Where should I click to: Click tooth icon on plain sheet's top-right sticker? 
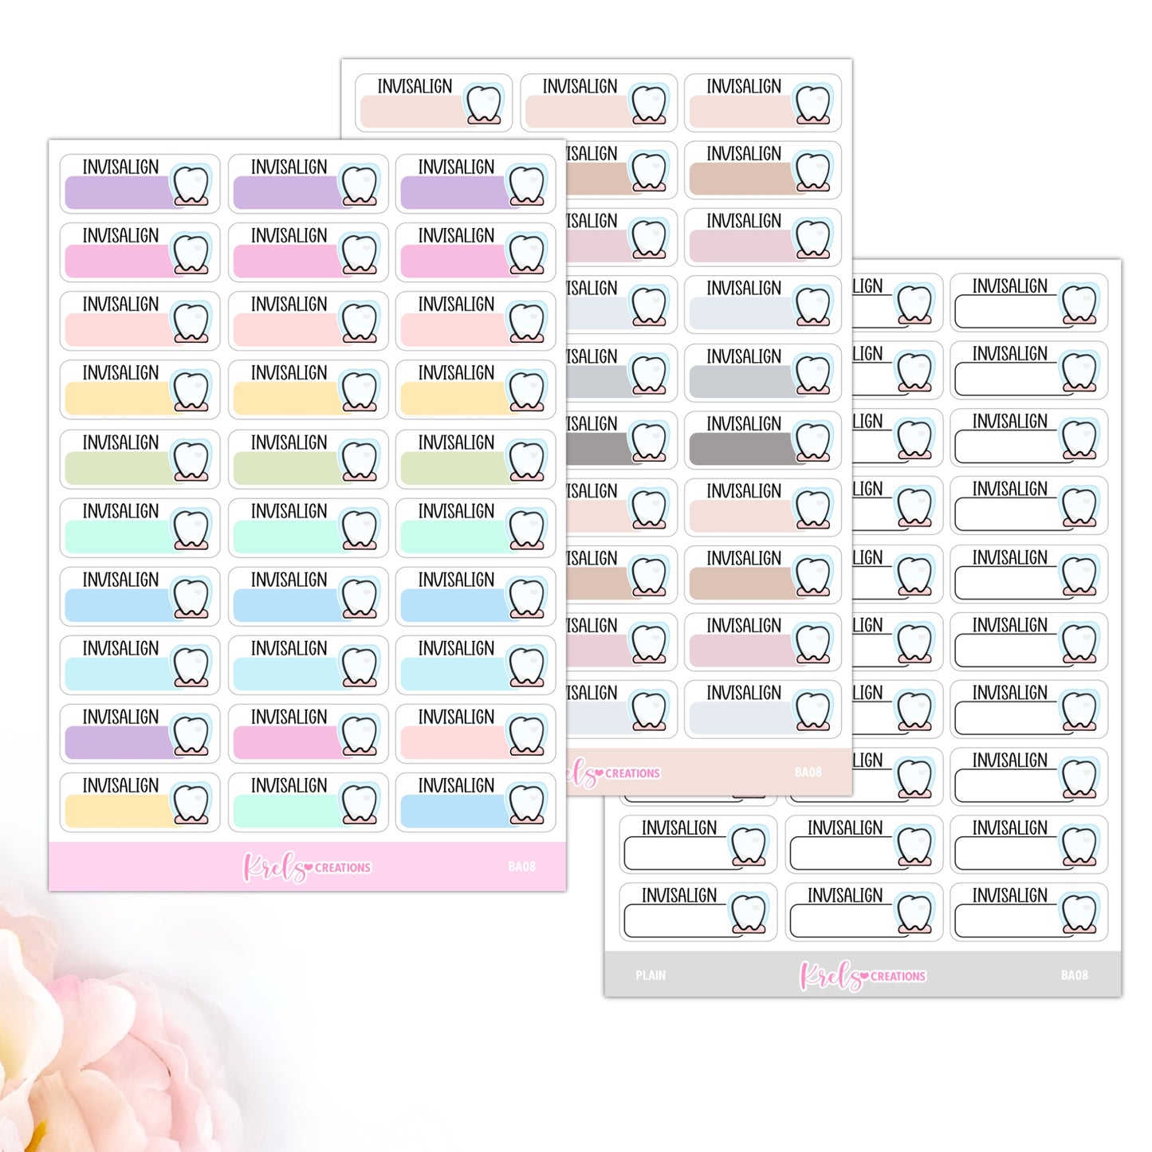[x=1079, y=305]
